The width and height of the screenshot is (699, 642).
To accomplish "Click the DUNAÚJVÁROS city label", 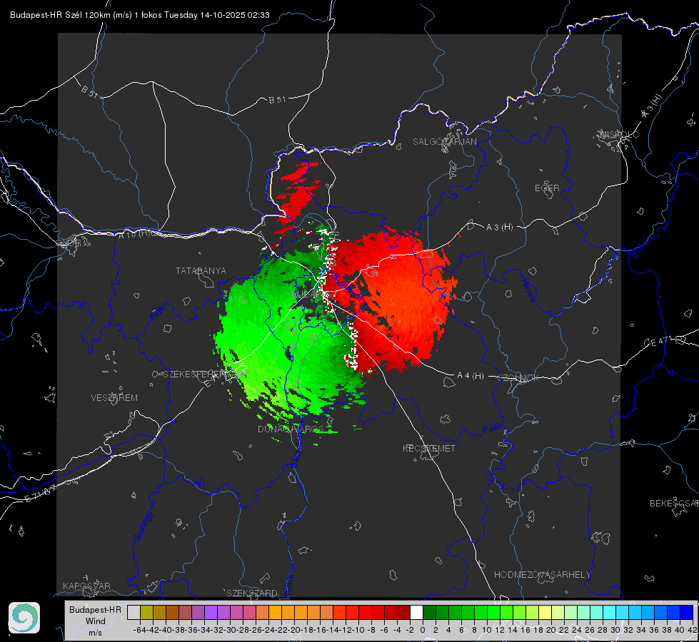I will [x=291, y=429].
